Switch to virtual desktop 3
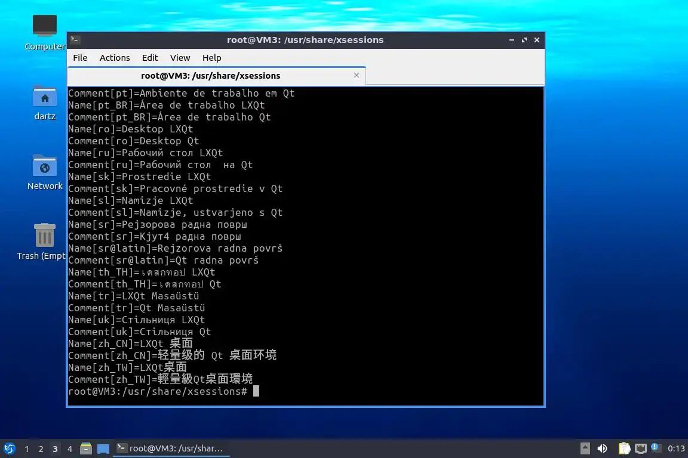 55,449
